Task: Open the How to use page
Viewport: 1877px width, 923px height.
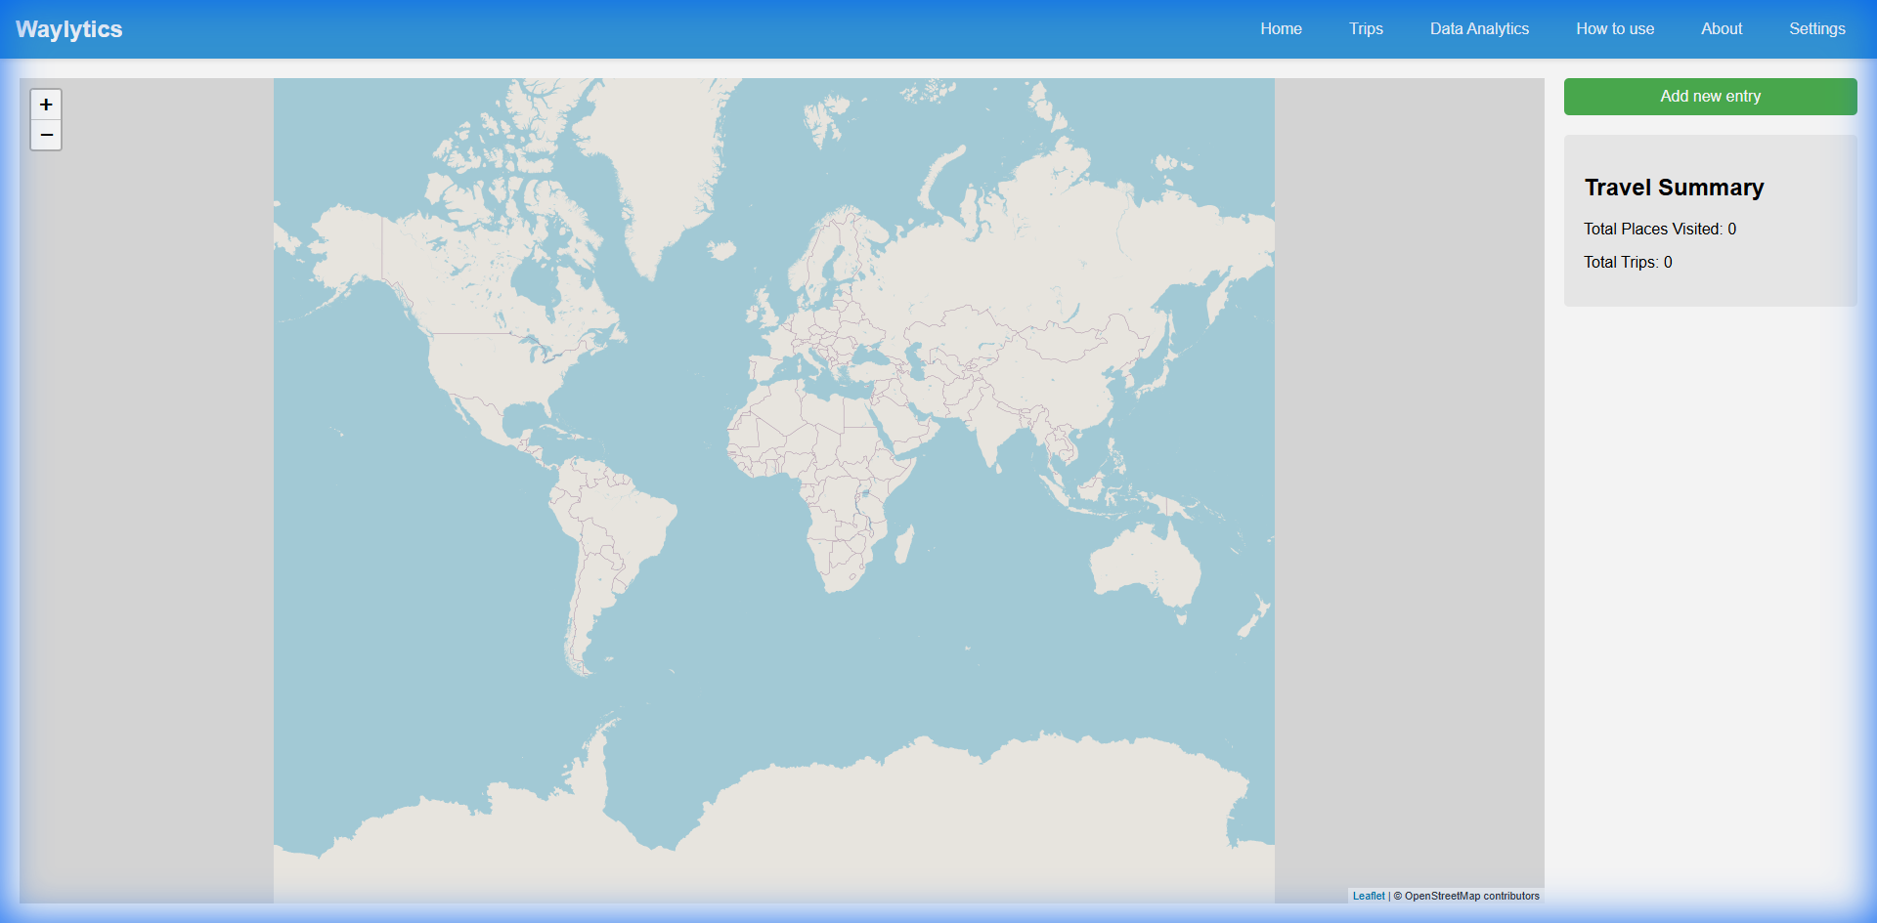Action: click(x=1615, y=29)
